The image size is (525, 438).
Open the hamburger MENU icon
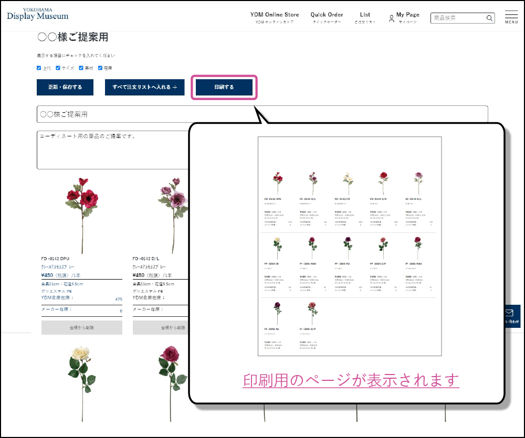pos(511,15)
